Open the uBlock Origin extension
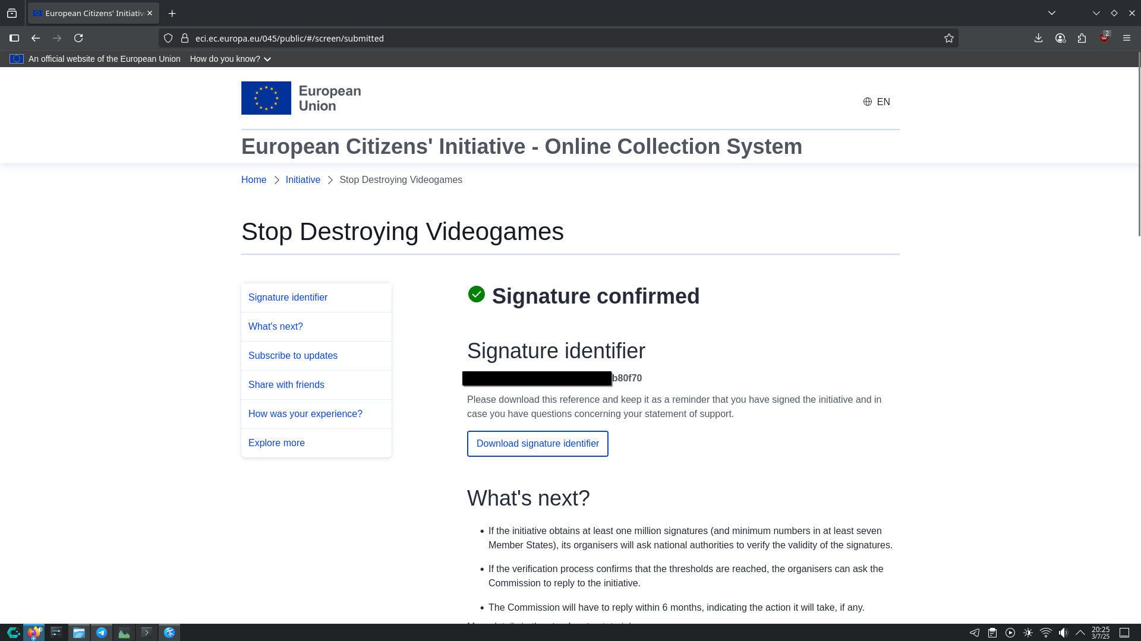This screenshot has width=1141, height=641. [x=1104, y=37]
